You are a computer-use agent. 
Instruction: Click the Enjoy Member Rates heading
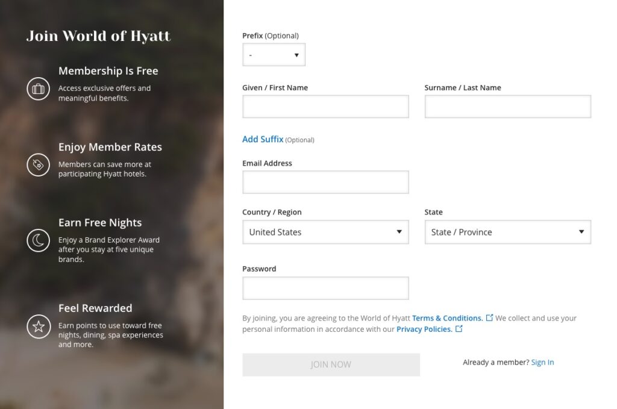110,147
